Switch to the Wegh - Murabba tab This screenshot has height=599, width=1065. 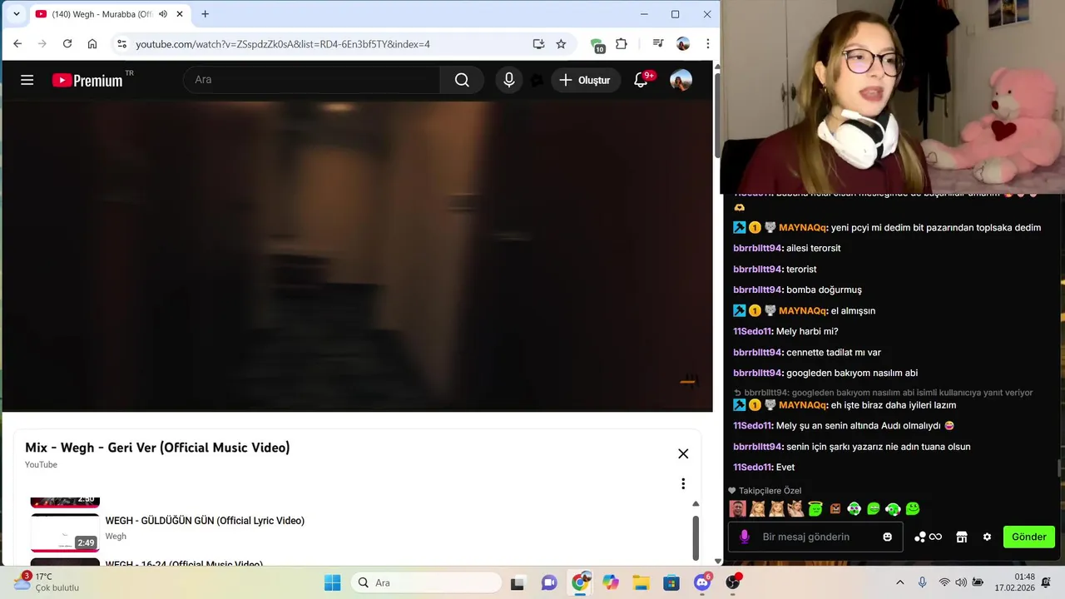tap(102, 14)
